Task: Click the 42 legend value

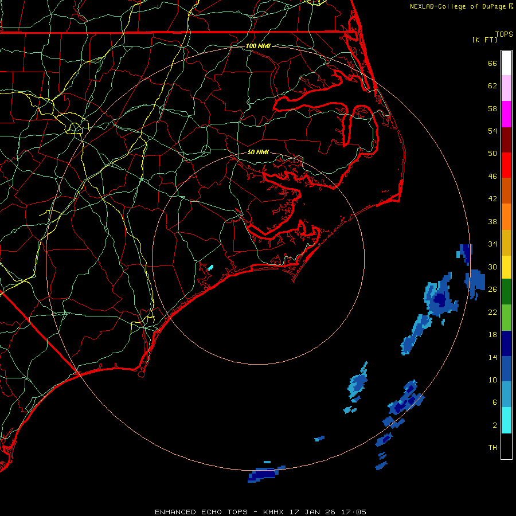Action: pyautogui.click(x=492, y=199)
